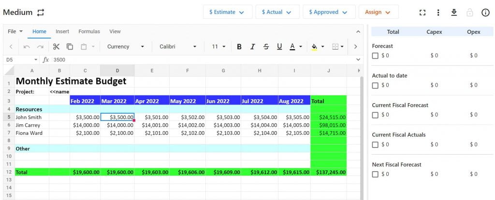Open the $ Approved dropdown
495x200 pixels.
(x=329, y=12)
